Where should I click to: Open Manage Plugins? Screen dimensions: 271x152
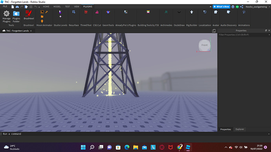coord(6,16)
